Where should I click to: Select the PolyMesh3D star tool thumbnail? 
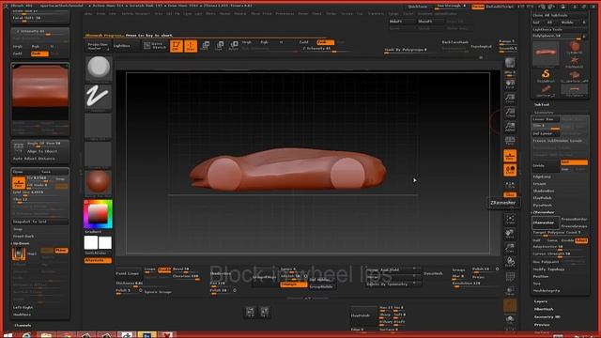[x=574, y=62]
